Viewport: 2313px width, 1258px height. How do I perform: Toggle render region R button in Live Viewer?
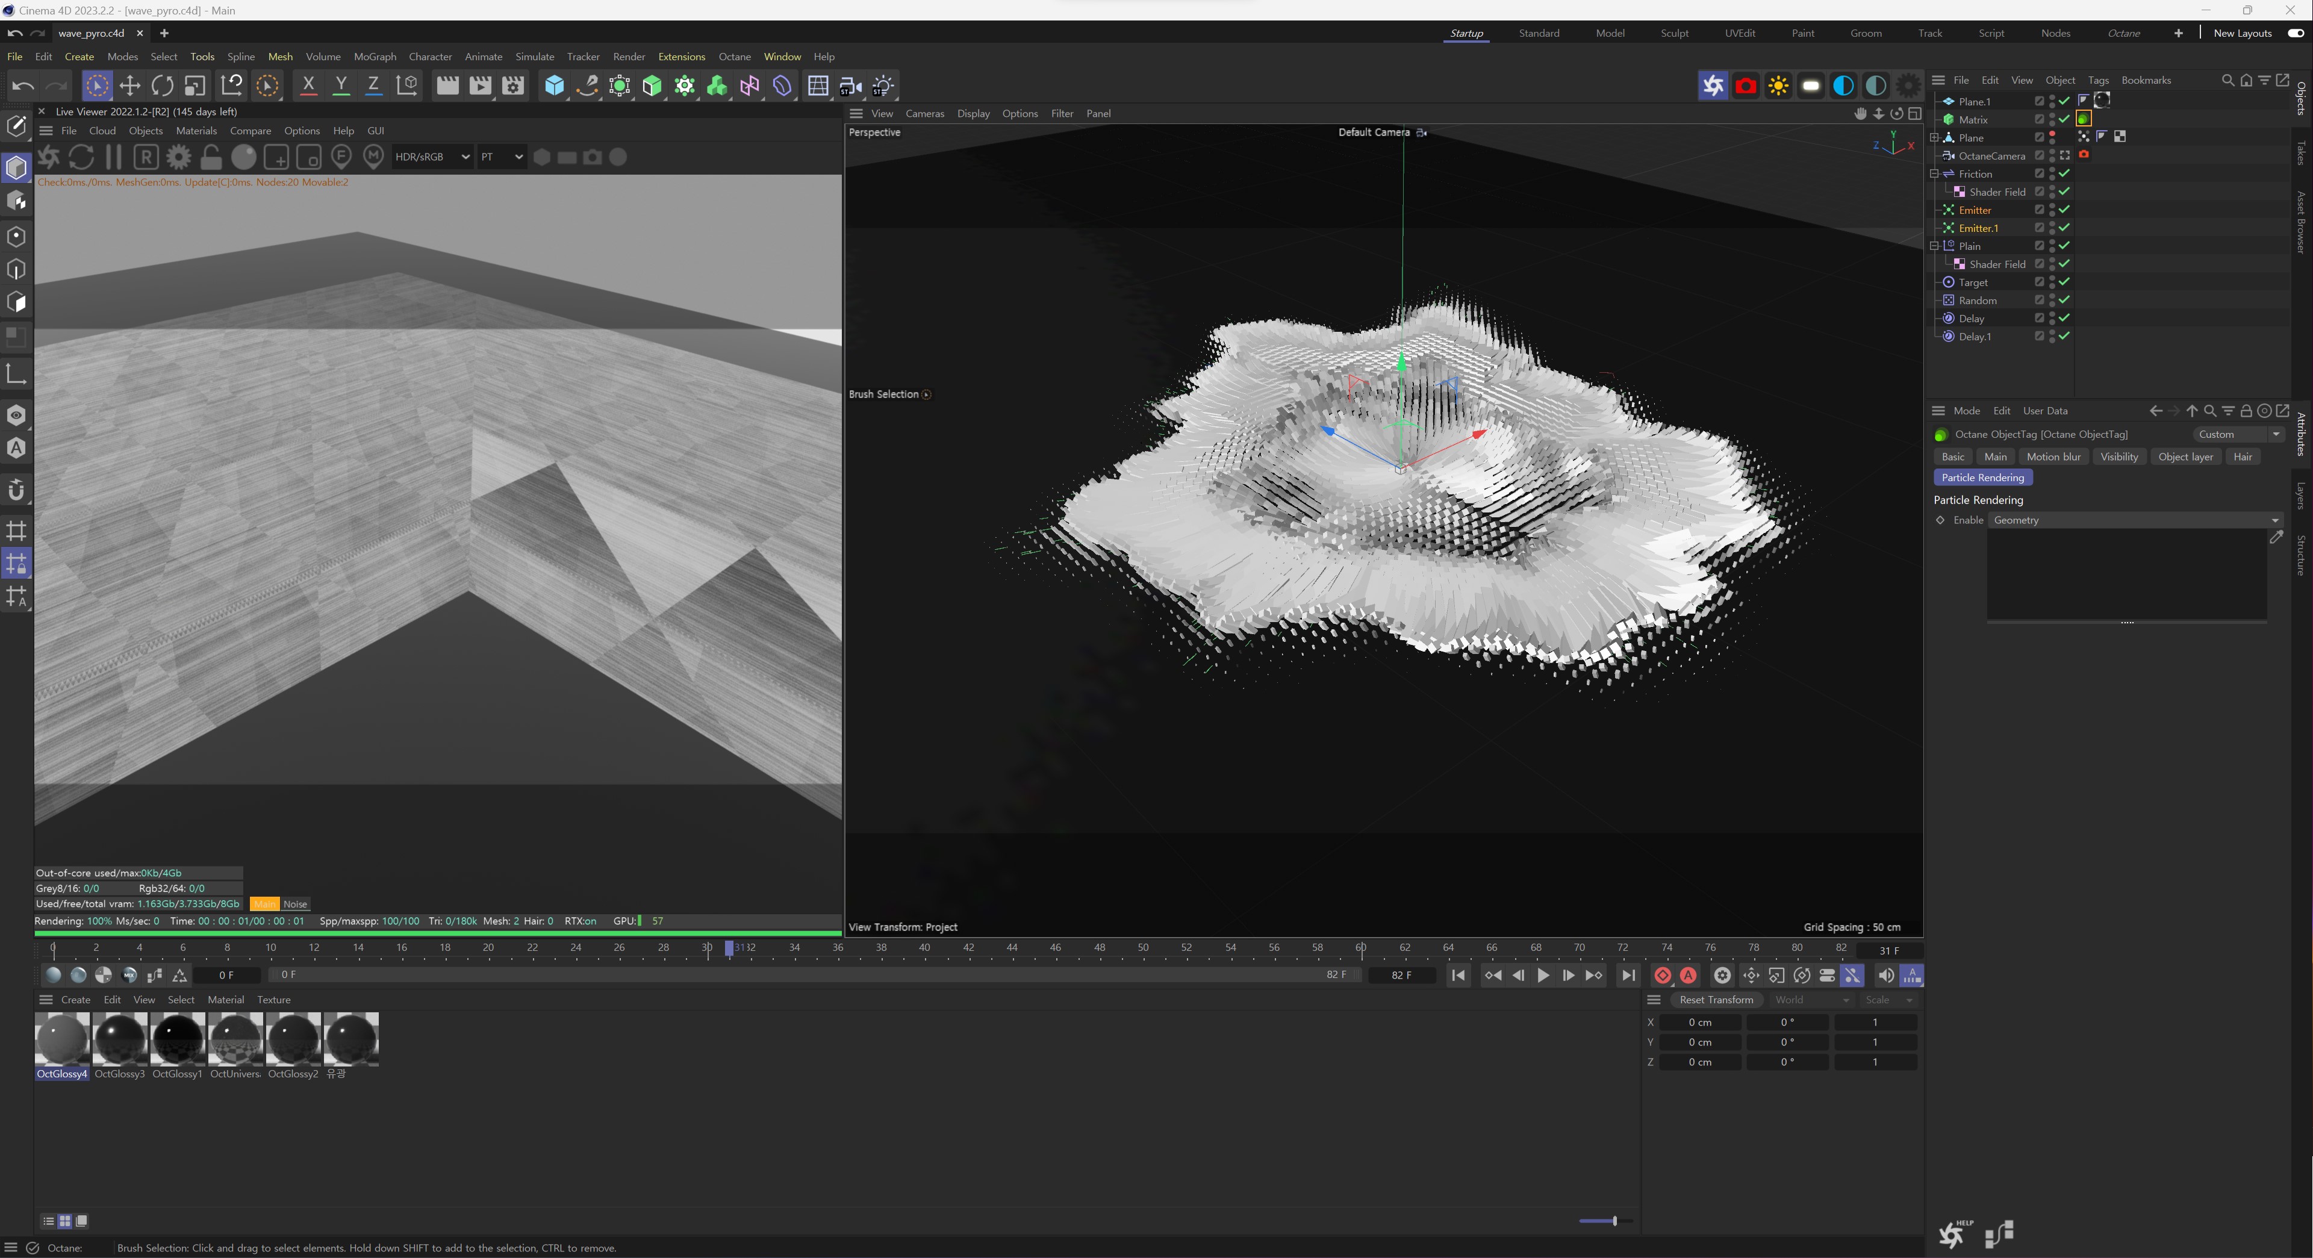(146, 157)
